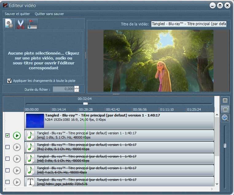Click the Editeur vidéo app icon
Image resolution: width=234 pixels, height=195 pixels.
(x=5, y=5)
